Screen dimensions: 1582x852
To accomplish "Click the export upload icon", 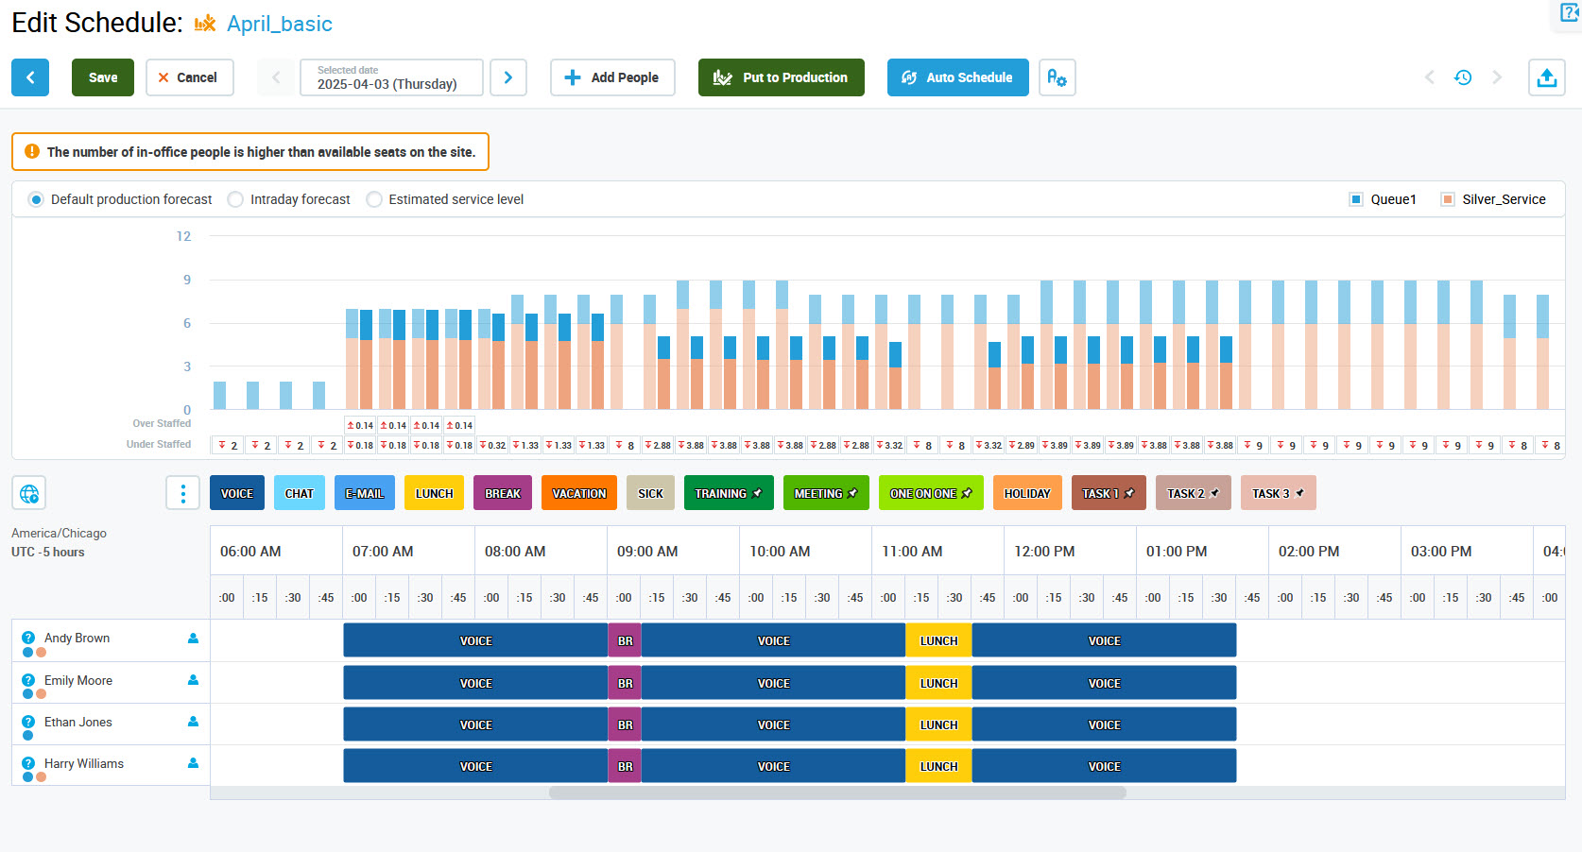I will (x=1546, y=77).
